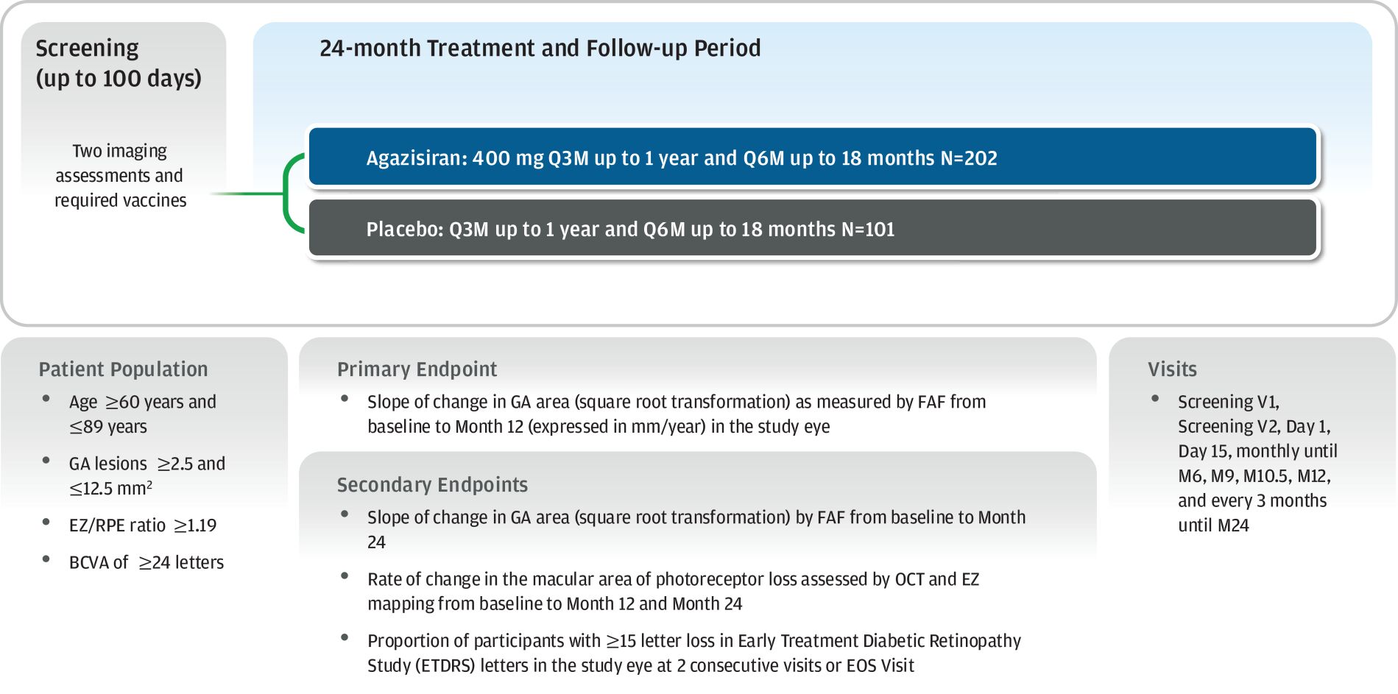Select the primary endpoint Slope of change text
The width and height of the screenshot is (1398, 694).
coord(677,414)
